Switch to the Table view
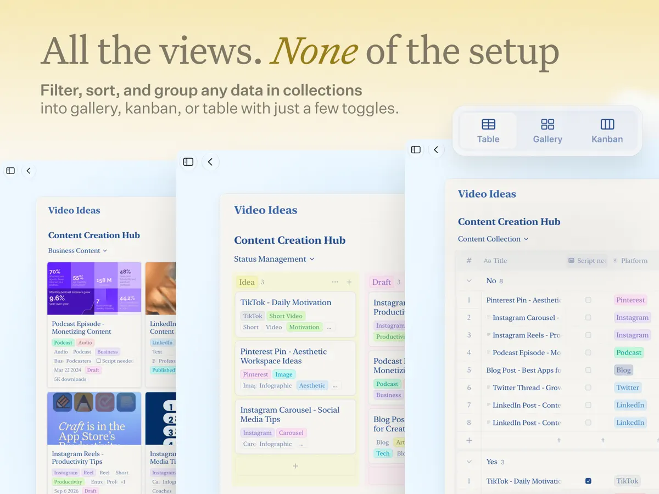Viewport: 659px width, 494px height. (x=488, y=131)
